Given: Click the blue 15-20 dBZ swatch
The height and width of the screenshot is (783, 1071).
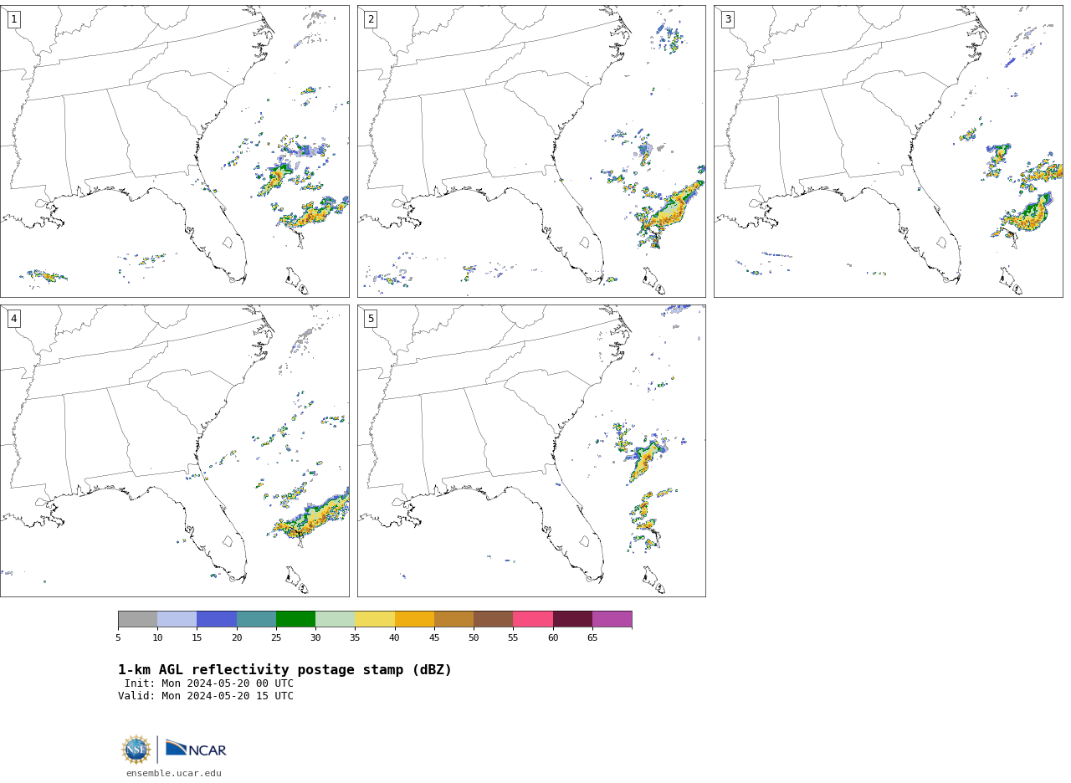Looking at the screenshot, I should pos(217,619).
